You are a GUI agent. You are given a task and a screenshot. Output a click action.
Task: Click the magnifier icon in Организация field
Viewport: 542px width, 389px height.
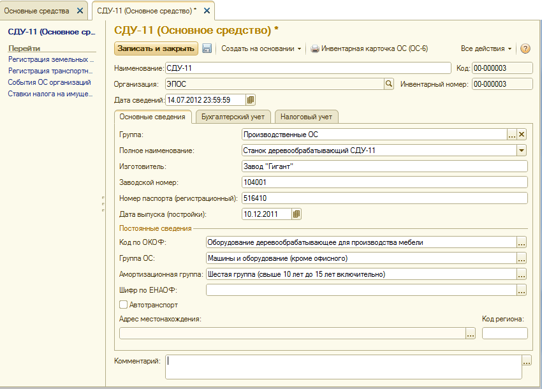point(388,84)
